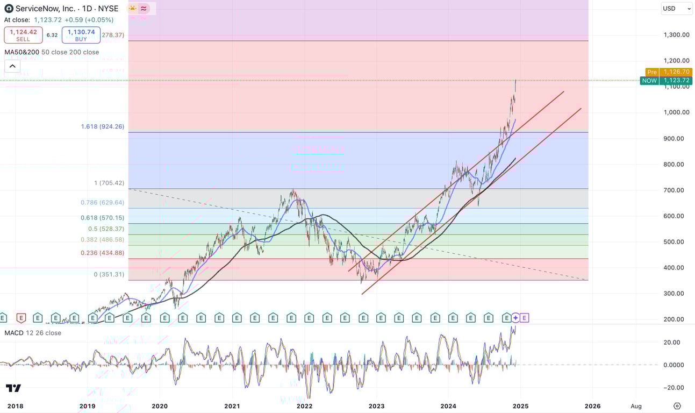Click the ServiceNow logo icon
The image size is (695, 413).
[x=9, y=9]
